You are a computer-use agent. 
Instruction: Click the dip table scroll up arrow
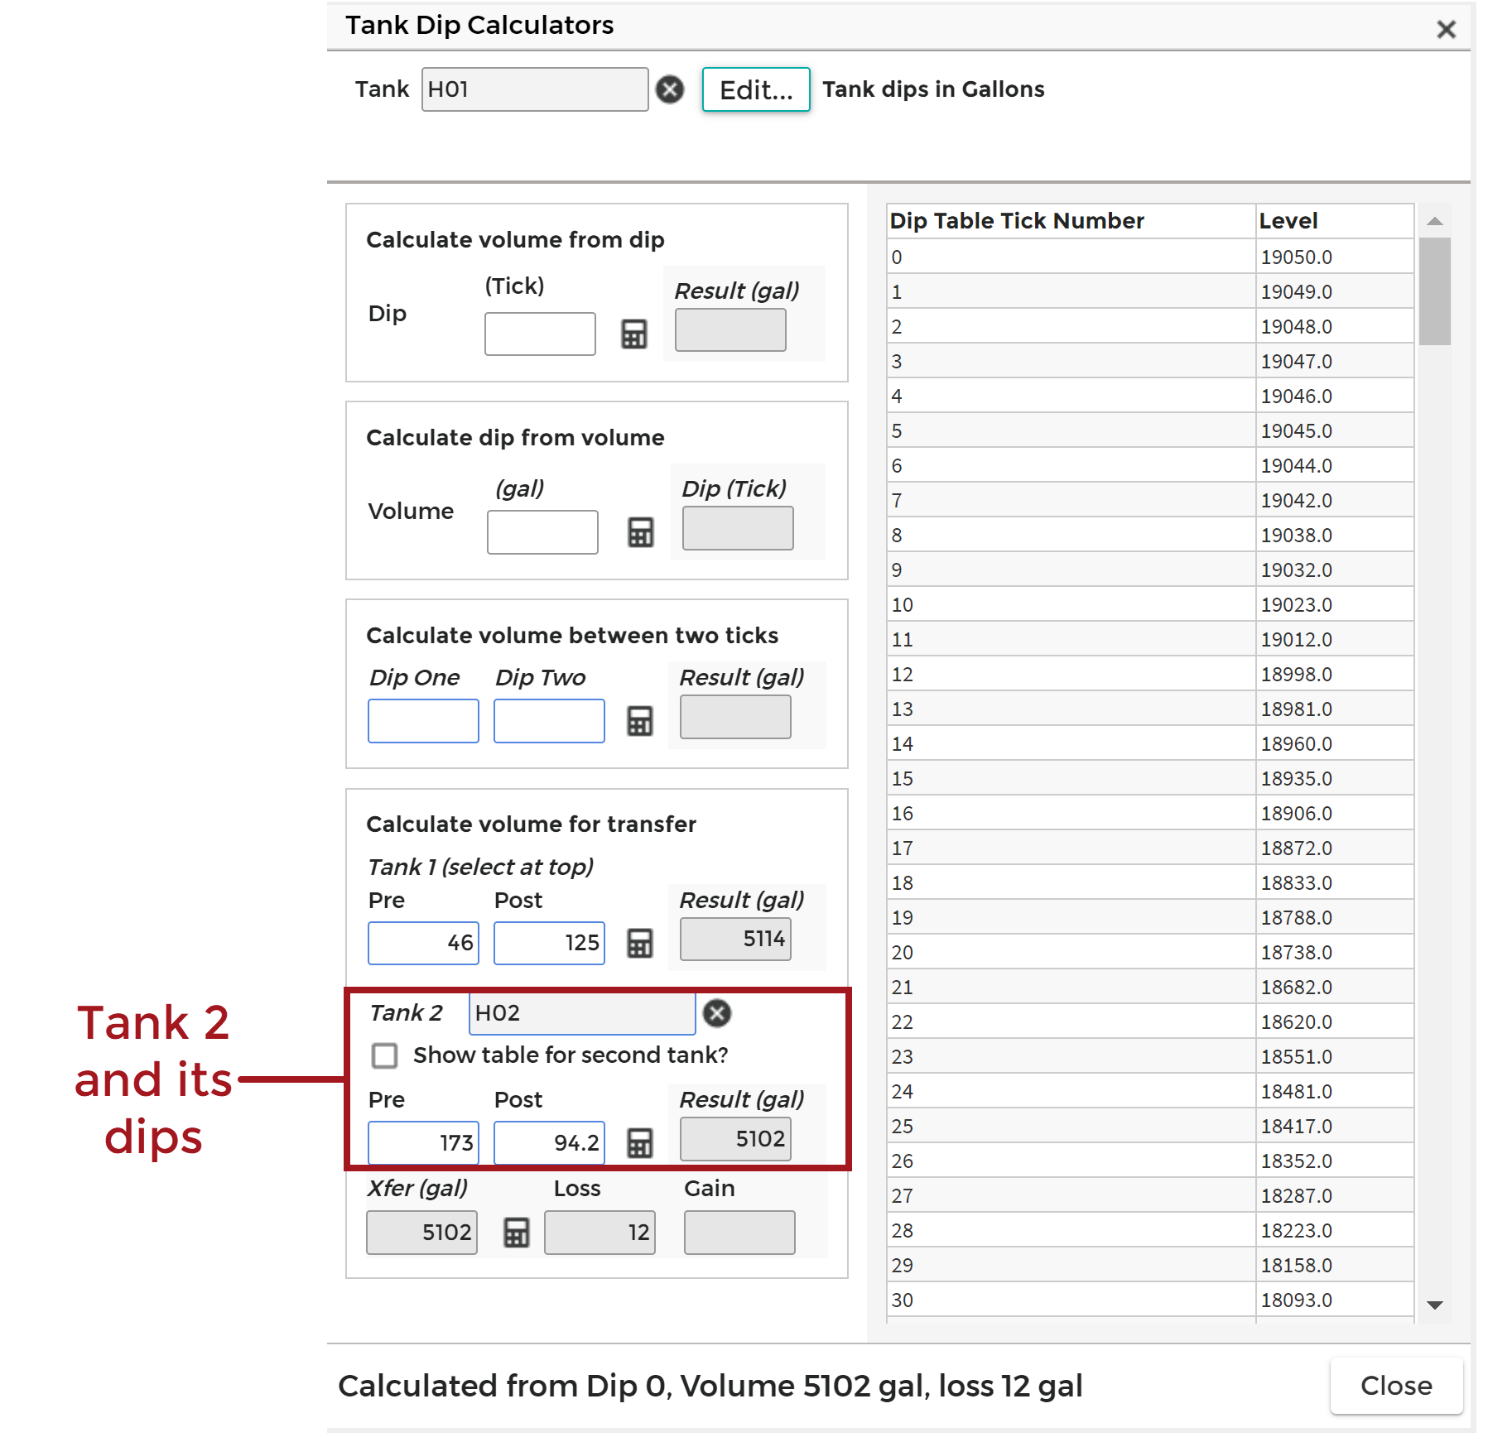tap(1435, 221)
